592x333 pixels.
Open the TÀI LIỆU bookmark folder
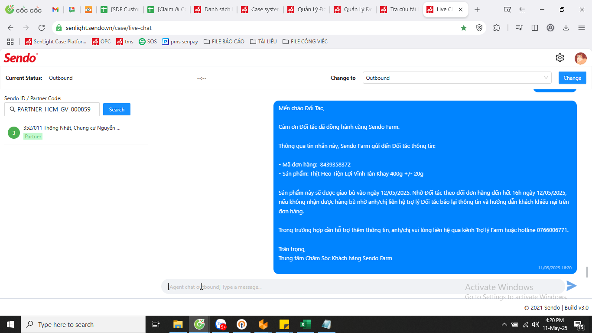[263, 42]
